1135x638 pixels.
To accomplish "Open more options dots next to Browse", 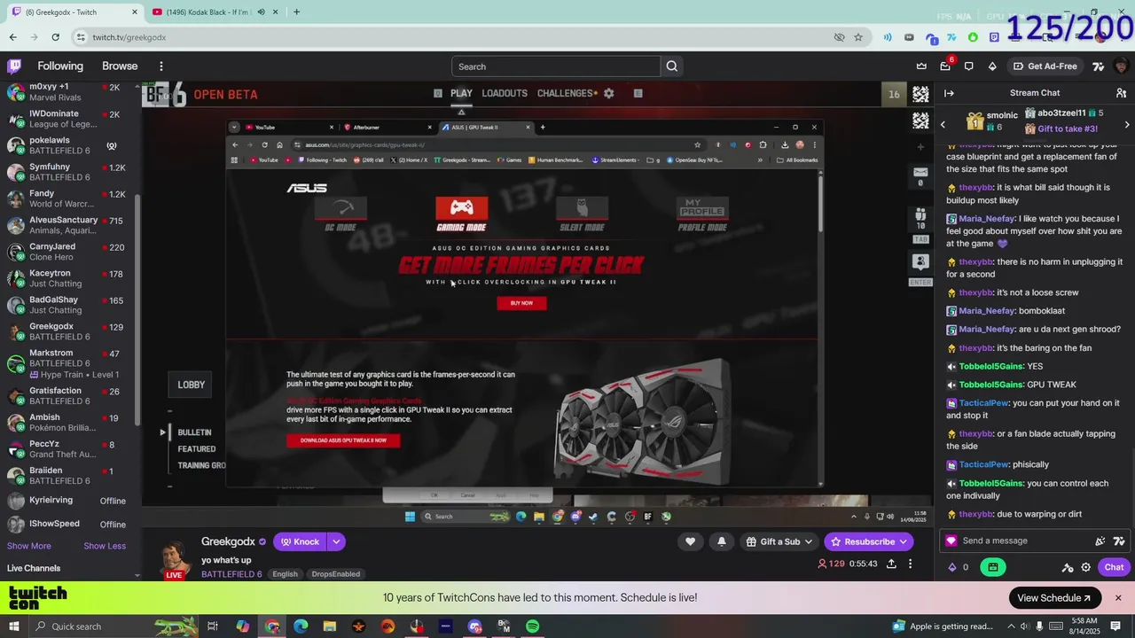I will (x=160, y=66).
